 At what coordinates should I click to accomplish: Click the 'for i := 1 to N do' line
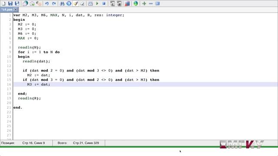(x=39, y=52)
